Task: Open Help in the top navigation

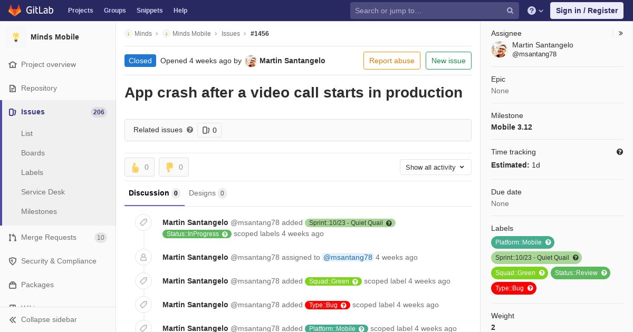Action: point(180,11)
